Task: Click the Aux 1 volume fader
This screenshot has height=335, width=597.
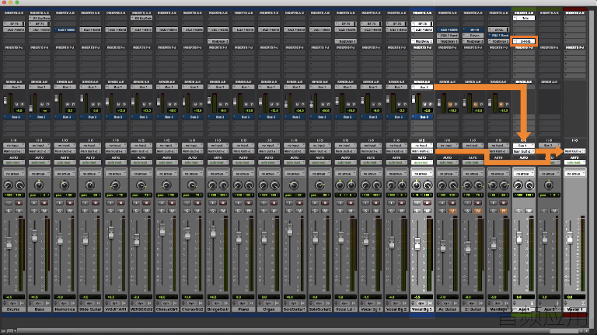Action: pyautogui.click(x=518, y=238)
